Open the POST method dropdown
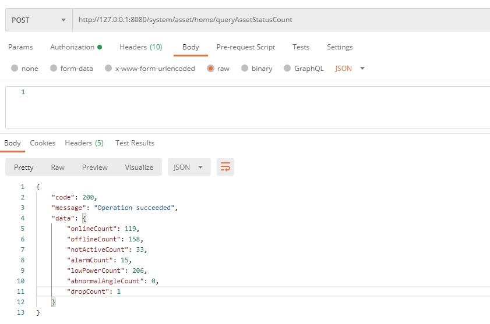This screenshot has width=490, height=324. pos(38,20)
